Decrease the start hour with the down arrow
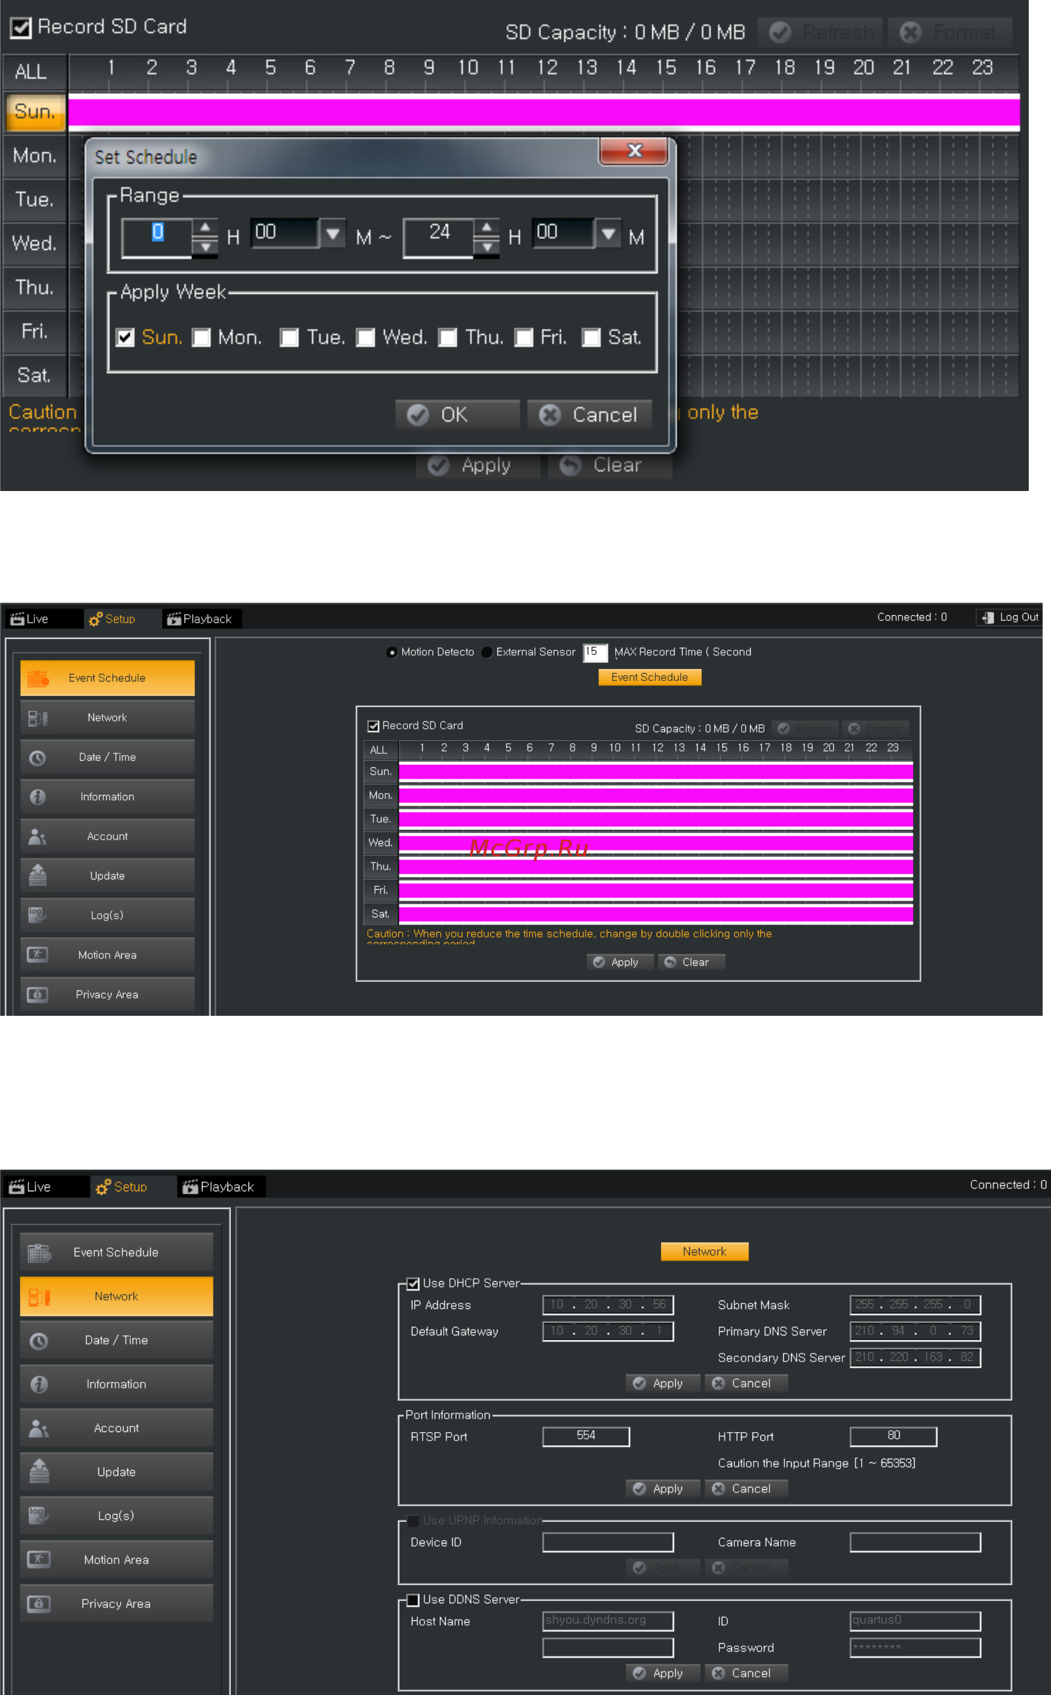Viewport: 1051px width, 1695px height. [x=205, y=246]
